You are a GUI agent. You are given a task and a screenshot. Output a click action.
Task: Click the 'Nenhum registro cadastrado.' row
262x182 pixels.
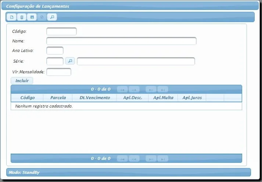126,106
